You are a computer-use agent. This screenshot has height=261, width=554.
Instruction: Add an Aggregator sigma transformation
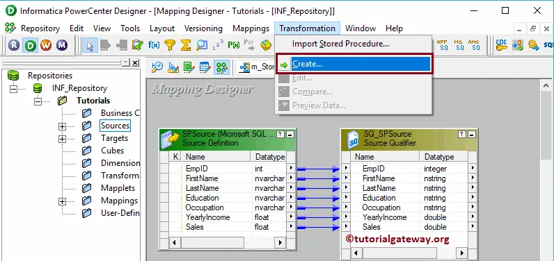click(x=186, y=45)
